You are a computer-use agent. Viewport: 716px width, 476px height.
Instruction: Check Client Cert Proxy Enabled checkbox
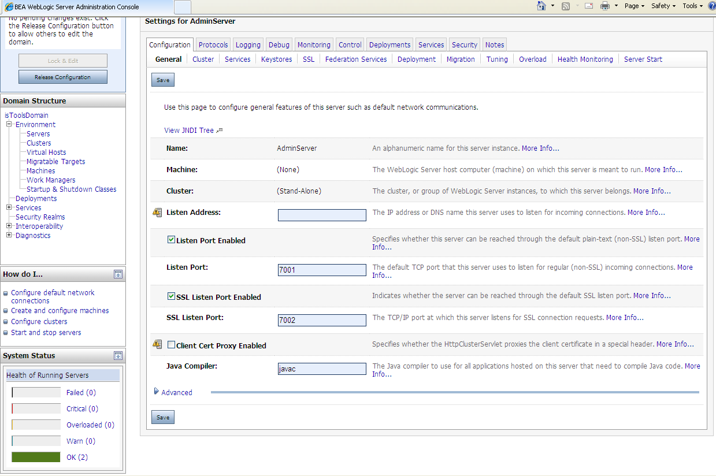[x=171, y=345]
